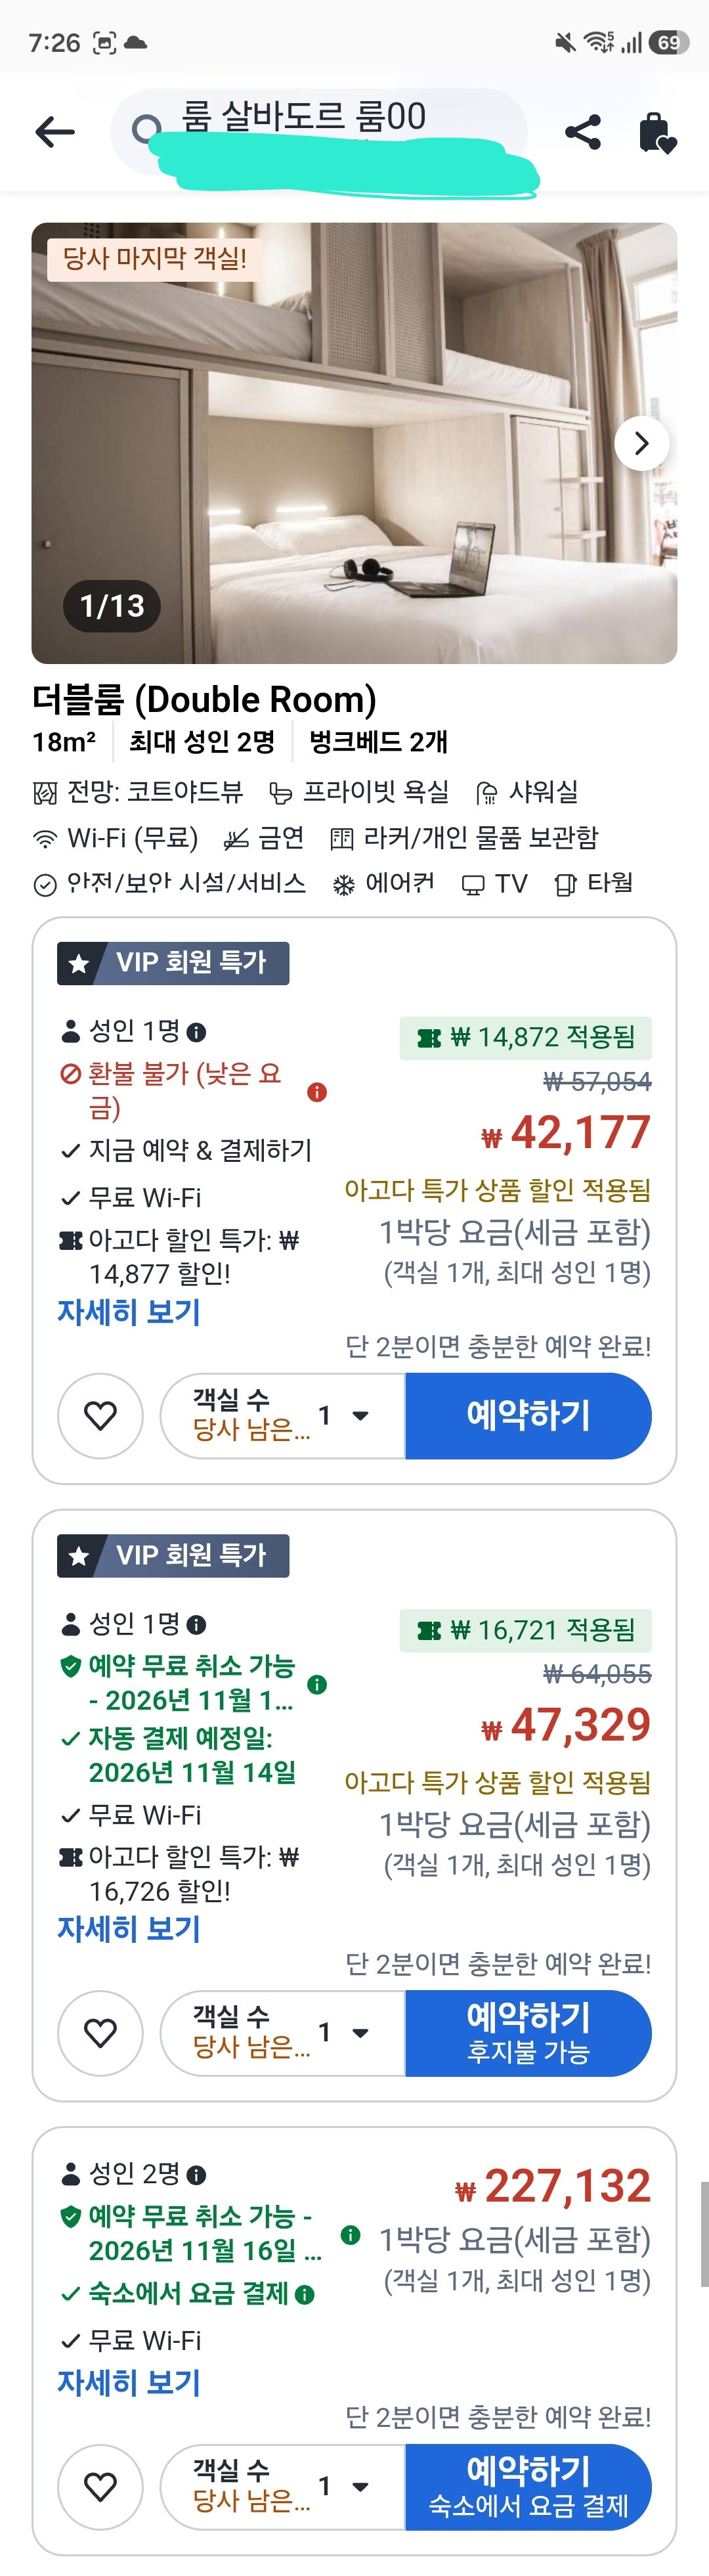
Task: Tap next photo arrow on room image
Action: click(642, 443)
